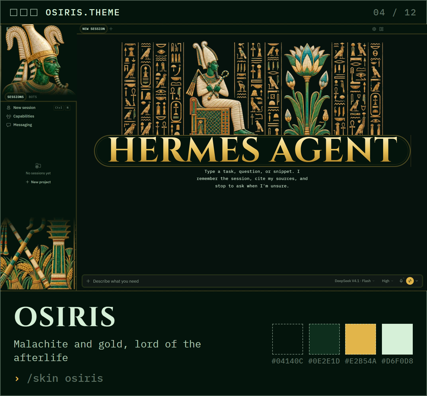Click the Messaging speech bubble icon
This screenshot has width=427, height=396.
pos(9,125)
